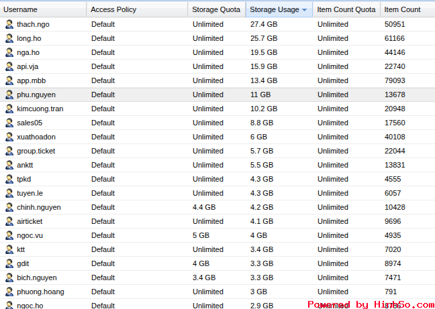
Task: Sort table by Username column header
Action: (x=21, y=10)
